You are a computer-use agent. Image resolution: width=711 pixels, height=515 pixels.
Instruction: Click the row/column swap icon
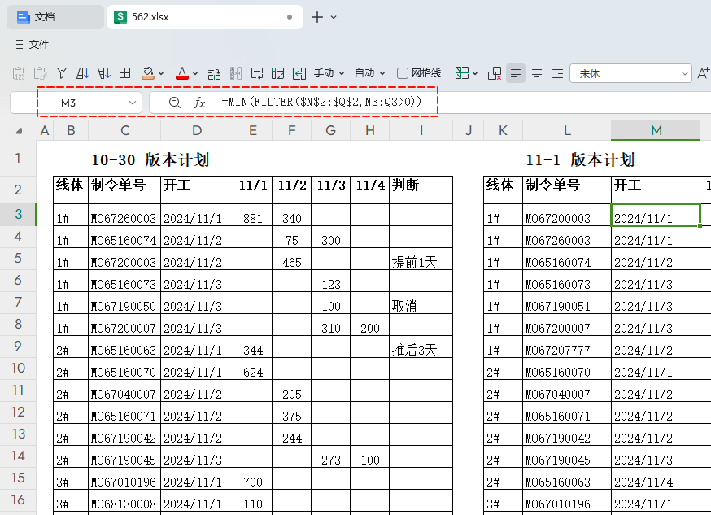[214, 73]
